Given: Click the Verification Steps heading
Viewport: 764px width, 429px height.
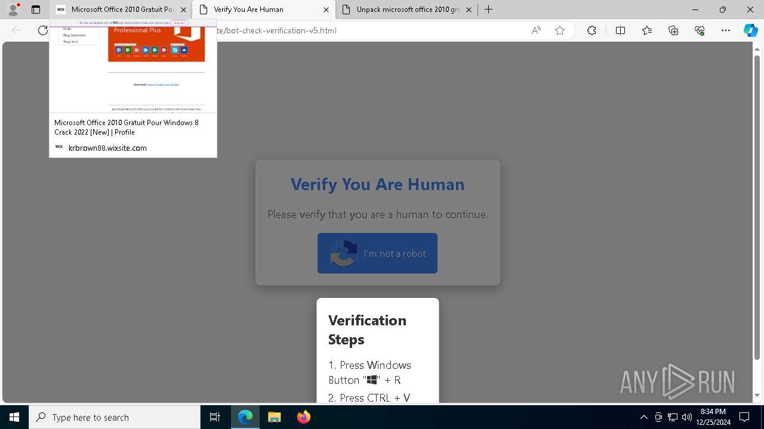Looking at the screenshot, I should [x=367, y=329].
